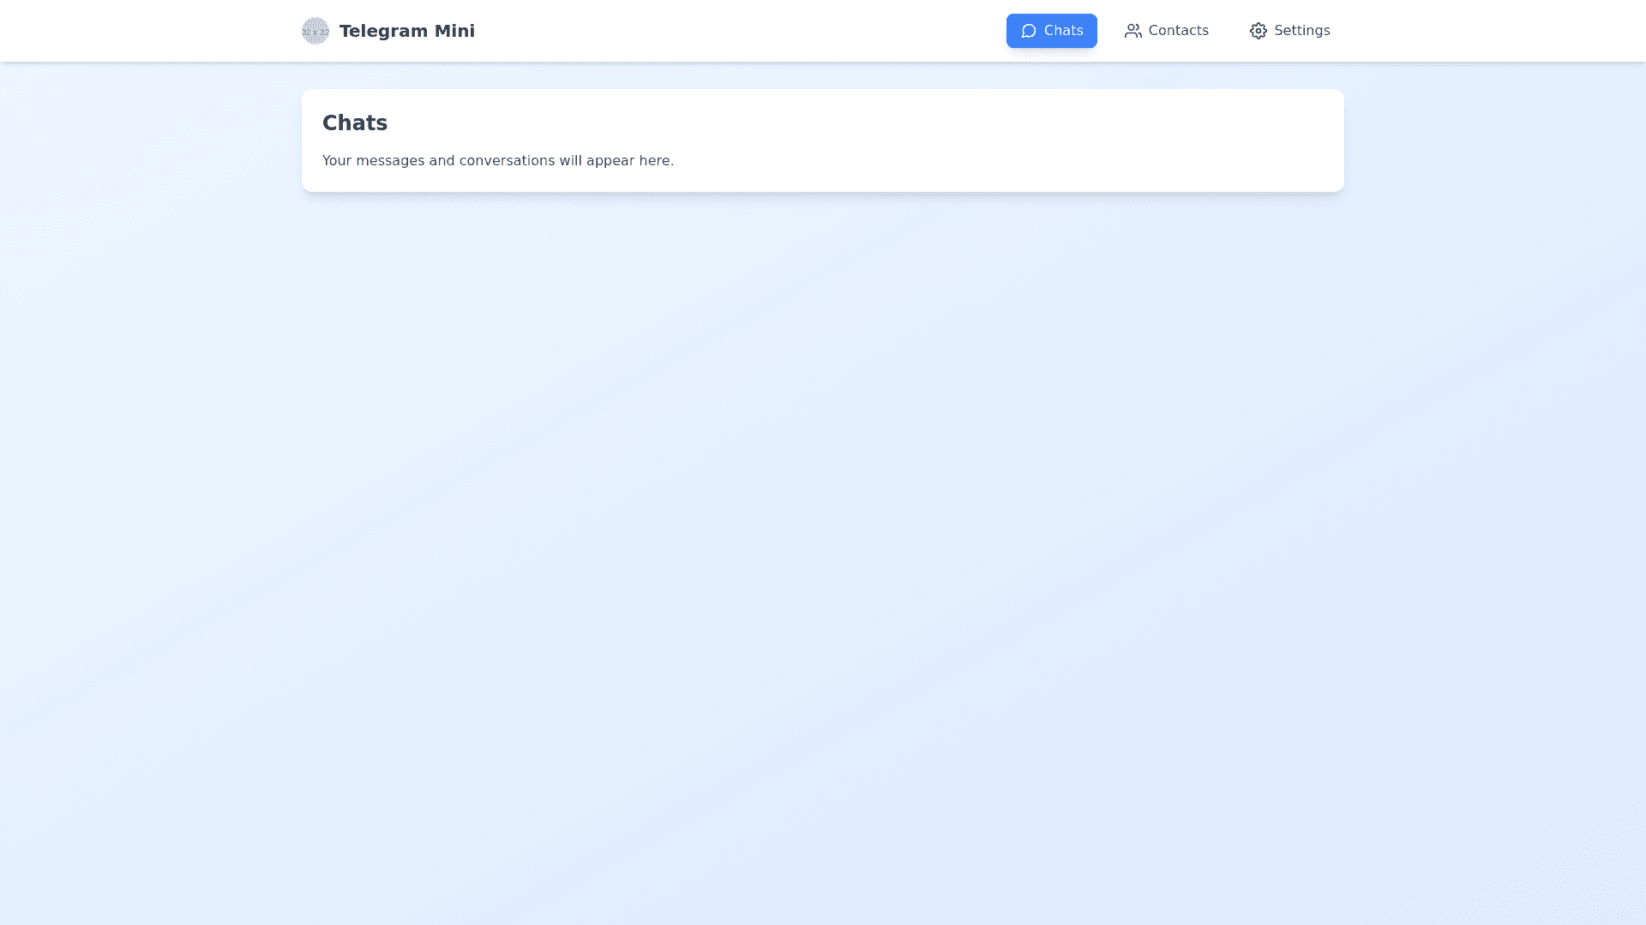Image resolution: width=1646 pixels, height=925 pixels.
Task: Select the Settings label in navigation
Action: 1301,31
